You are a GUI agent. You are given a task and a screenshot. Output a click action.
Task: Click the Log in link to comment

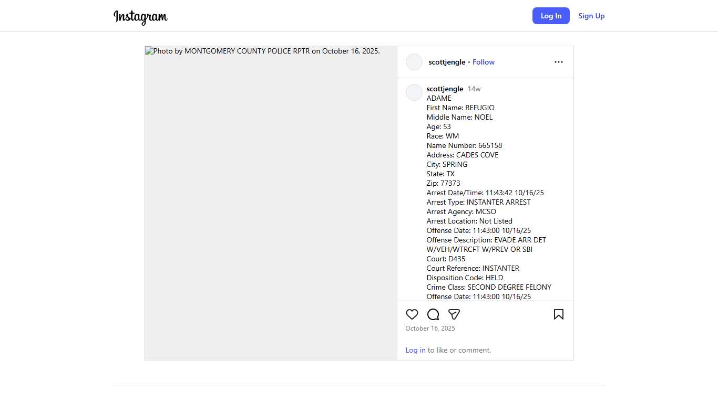[415, 350]
